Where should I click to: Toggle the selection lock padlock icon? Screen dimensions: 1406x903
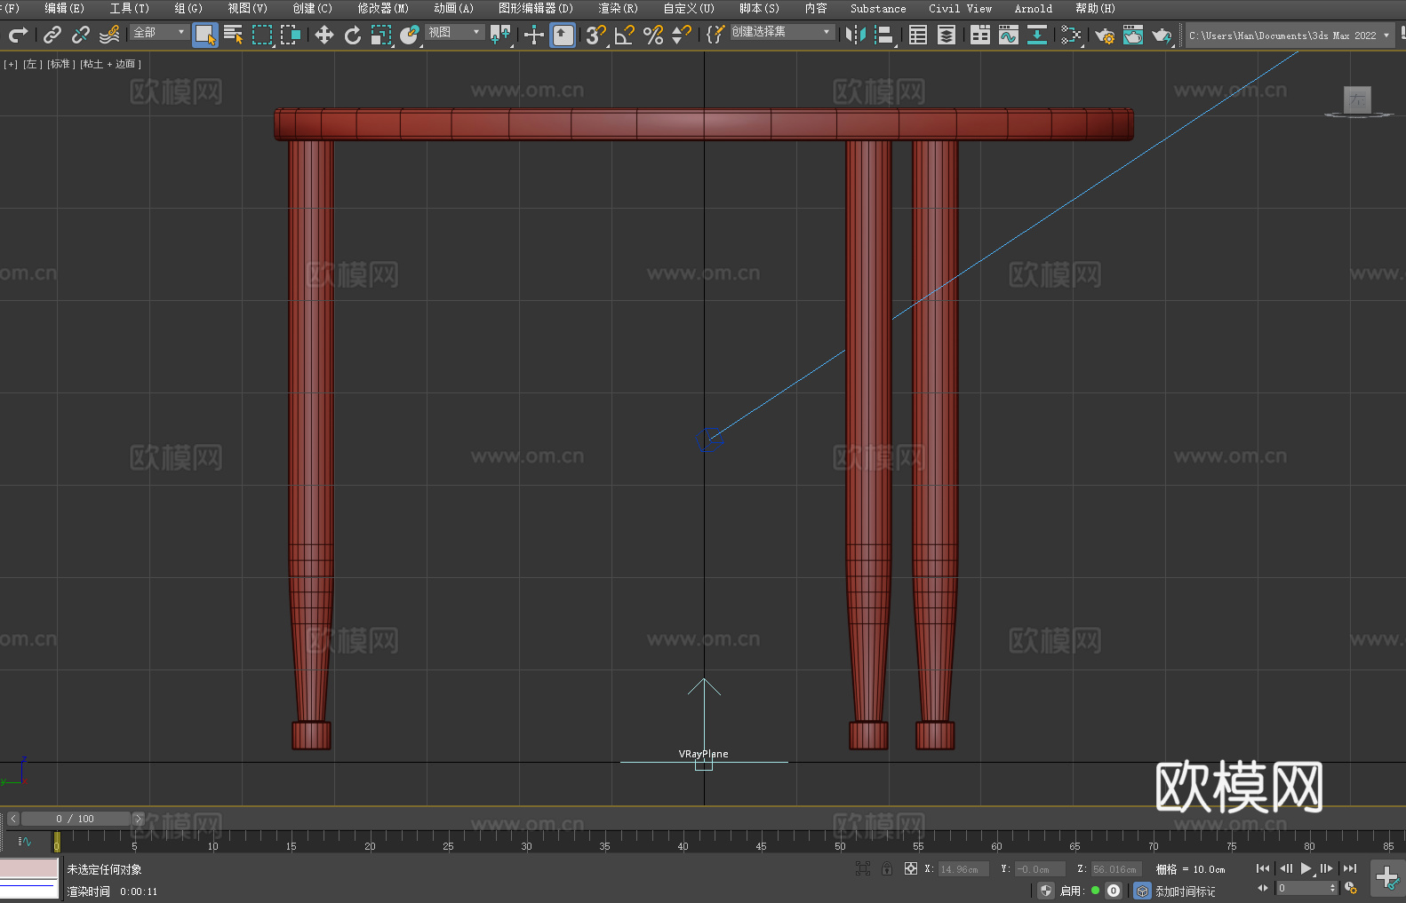coord(887,868)
